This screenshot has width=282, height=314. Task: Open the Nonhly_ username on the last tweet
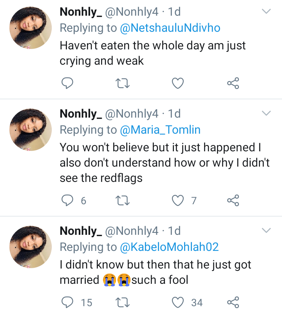click(x=81, y=231)
